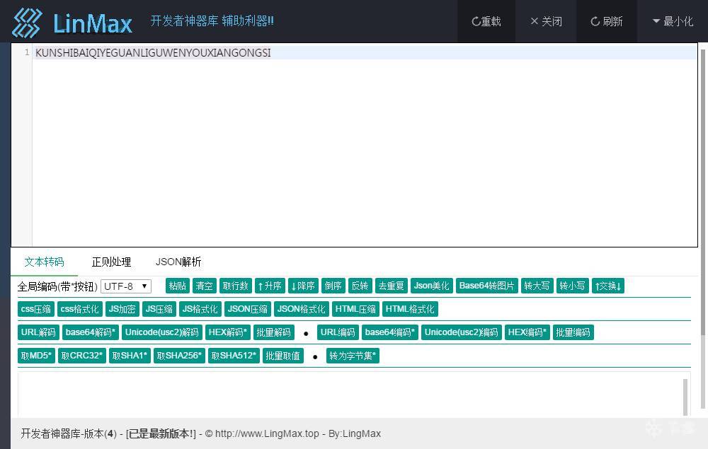Image resolution: width=708 pixels, height=449 pixels.
Task: Click the URL解码 button
Action: tap(38, 333)
